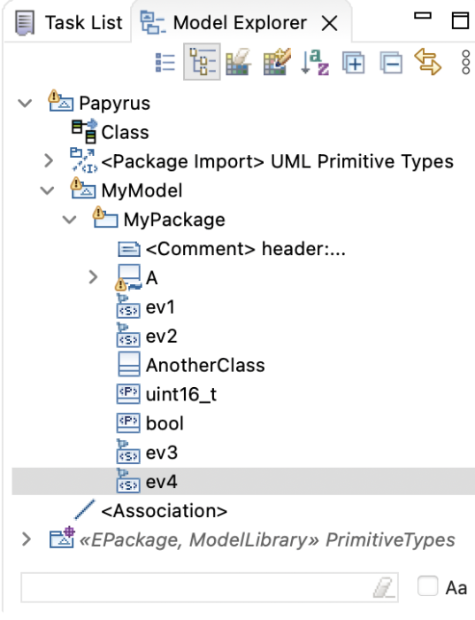Toggle the tree hierarchy view button
Image resolution: width=475 pixels, height=620 pixels.
[202, 62]
